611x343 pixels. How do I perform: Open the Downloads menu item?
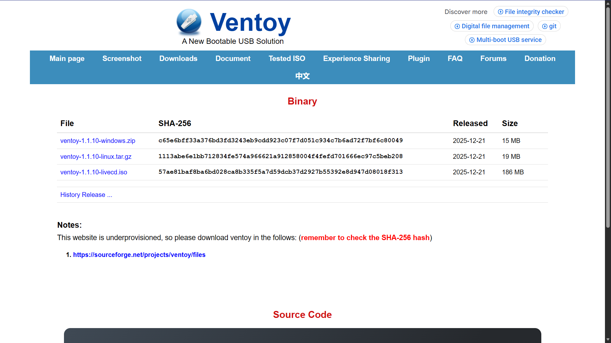coord(178,58)
